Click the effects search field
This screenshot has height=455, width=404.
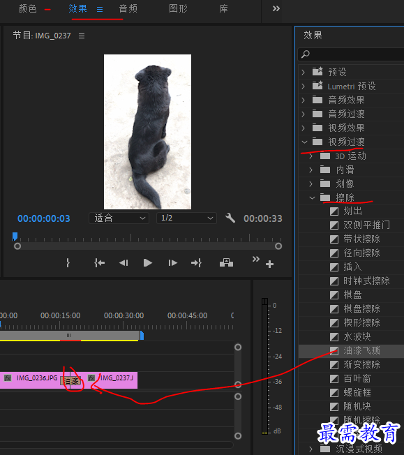pos(351,54)
